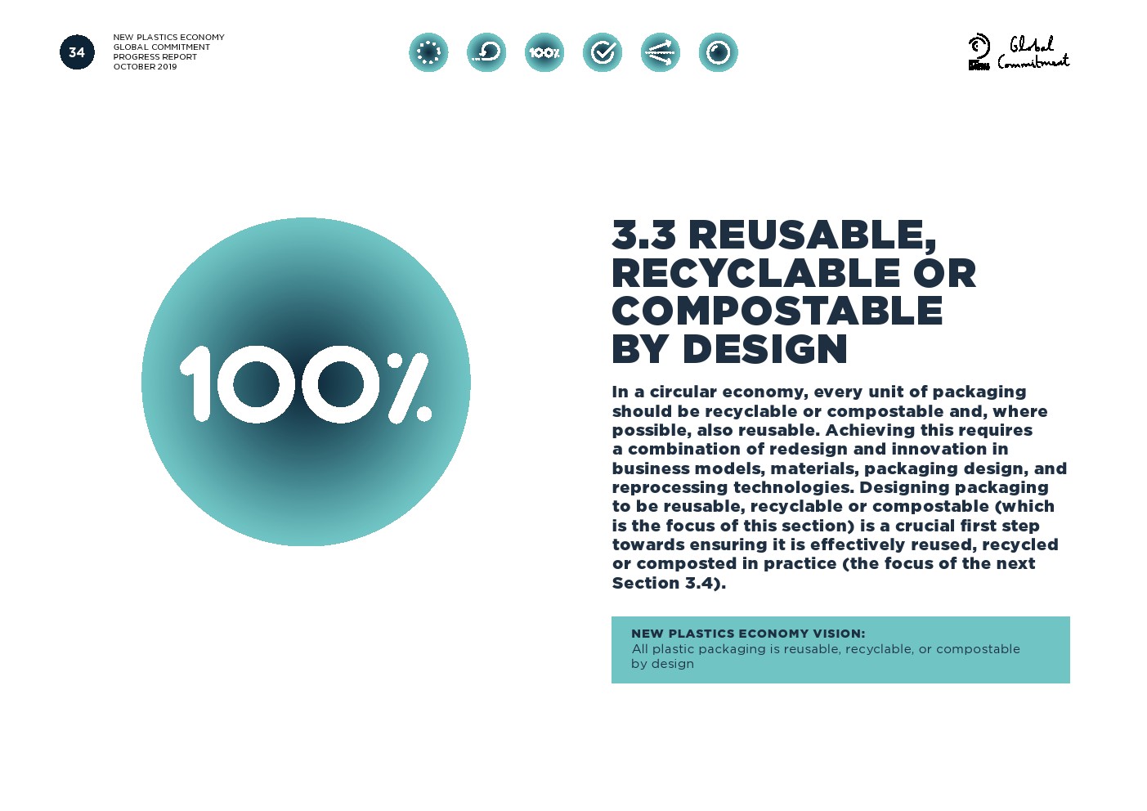1147x811 pixels.
Task: Select the diverging arrows section icon
Action: click(661, 52)
